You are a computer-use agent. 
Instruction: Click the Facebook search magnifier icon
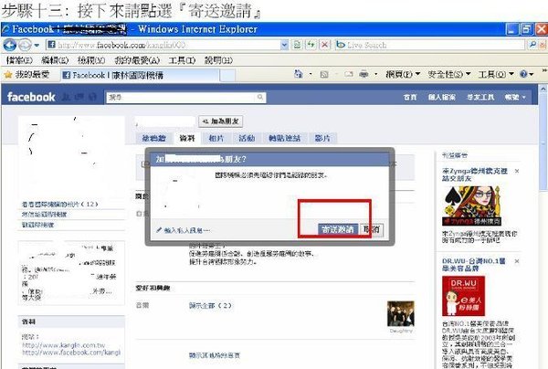[260, 97]
